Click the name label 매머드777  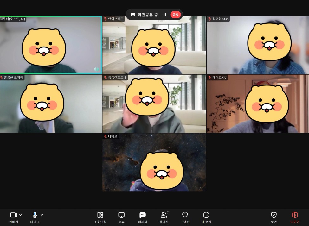[220, 78]
